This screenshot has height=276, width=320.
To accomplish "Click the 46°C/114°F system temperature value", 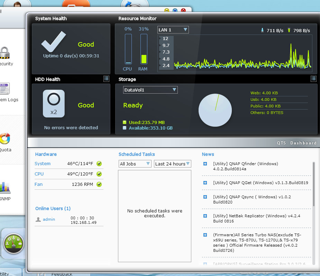I will pyautogui.click(x=80, y=164).
